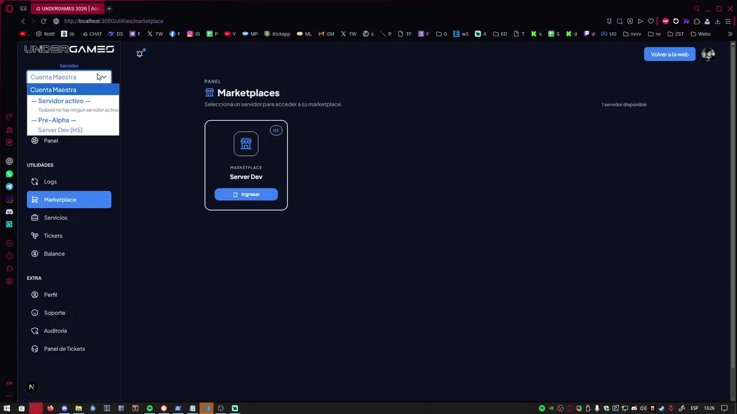Open the nvvv bookmarks folder
Image resolution: width=737 pixels, height=414 pixels.
(632, 34)
